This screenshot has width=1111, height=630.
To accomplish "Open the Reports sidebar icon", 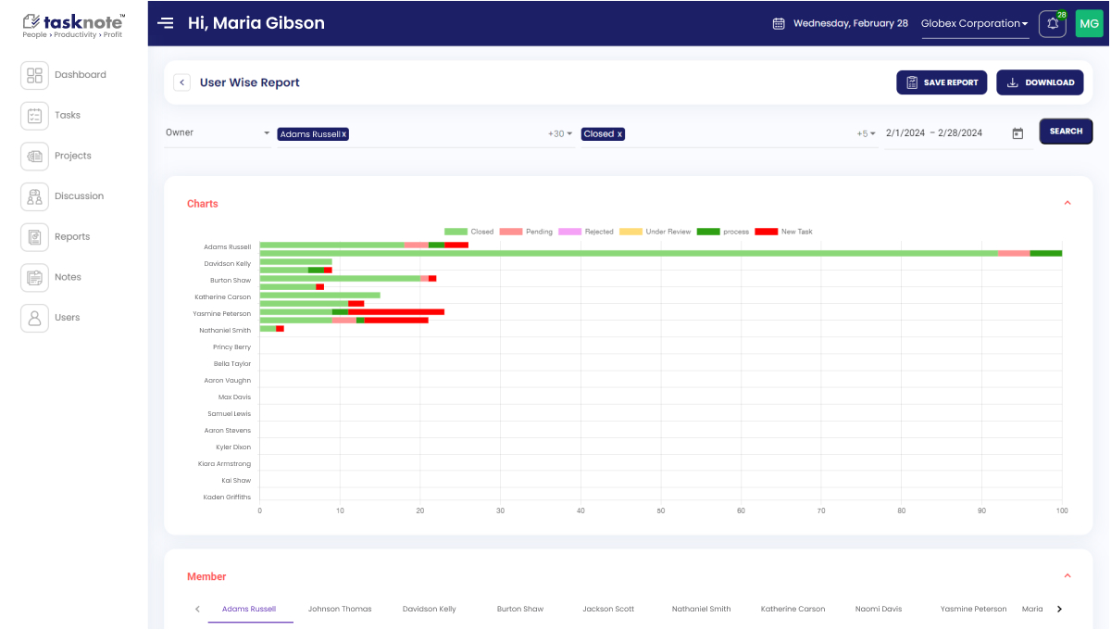I will coord(35,237).
